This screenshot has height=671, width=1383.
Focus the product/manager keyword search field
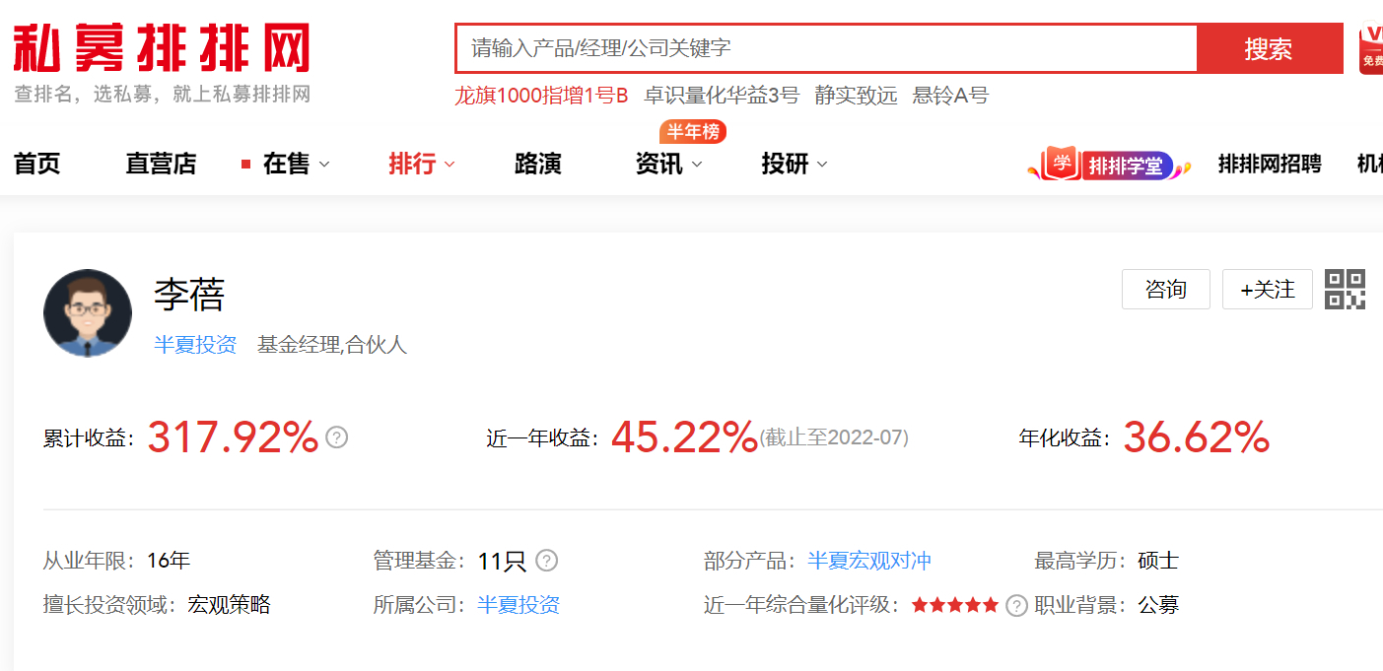pos(826,48)
